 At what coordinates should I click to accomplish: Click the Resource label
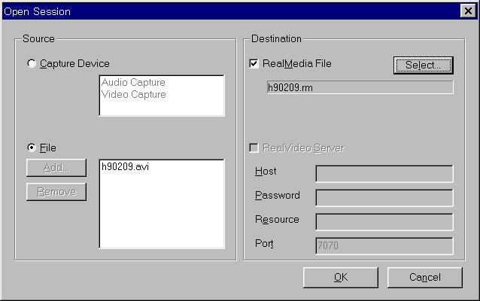[277, 220]
